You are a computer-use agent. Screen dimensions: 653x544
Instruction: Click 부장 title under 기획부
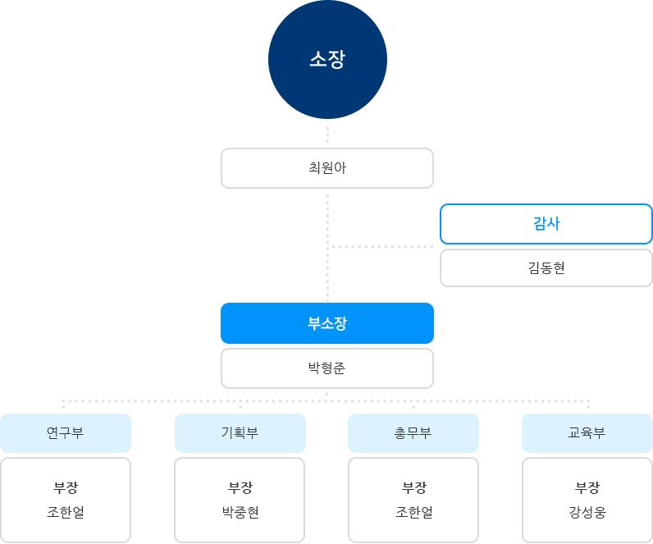240,487
